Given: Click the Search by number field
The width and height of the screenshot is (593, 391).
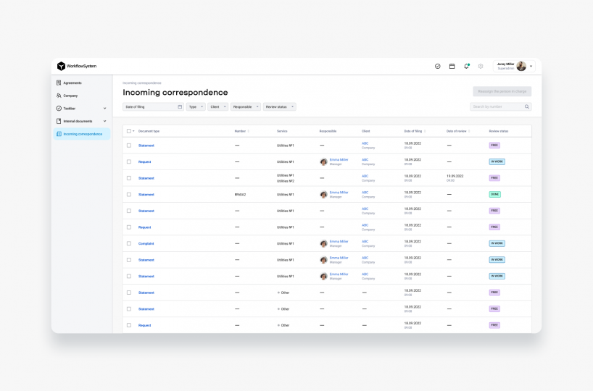Looking at the screenshot, I should (x=496, y=106).
